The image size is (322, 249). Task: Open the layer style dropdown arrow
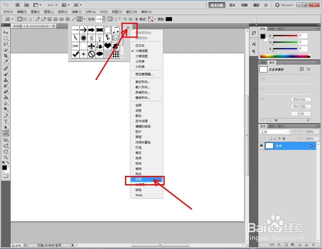tap(155, 19)
